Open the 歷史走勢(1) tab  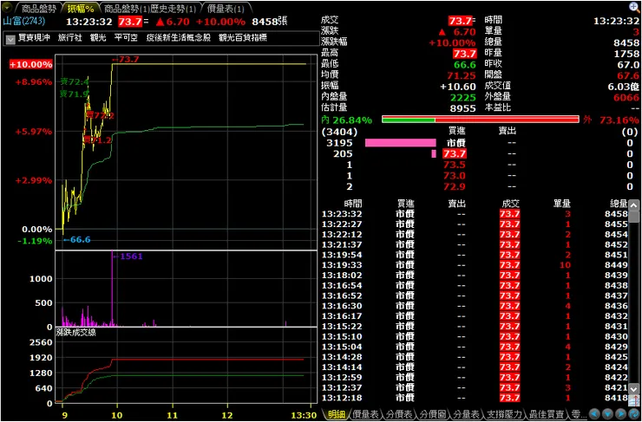click(174, 9)
